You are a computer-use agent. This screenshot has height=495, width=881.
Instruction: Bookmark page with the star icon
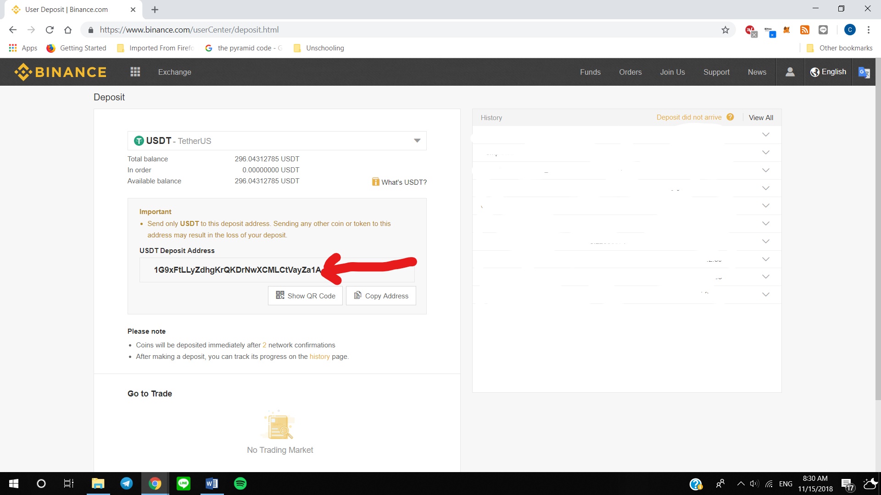725,30
